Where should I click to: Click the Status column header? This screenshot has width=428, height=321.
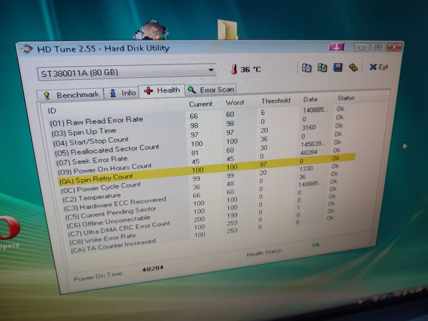(346, 98)
